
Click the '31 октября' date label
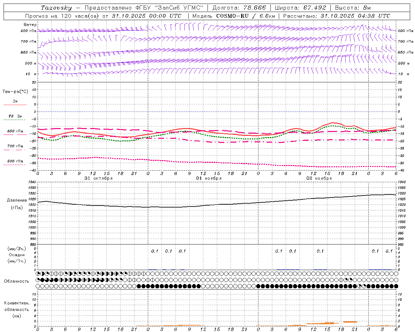(x=99, y=178)
